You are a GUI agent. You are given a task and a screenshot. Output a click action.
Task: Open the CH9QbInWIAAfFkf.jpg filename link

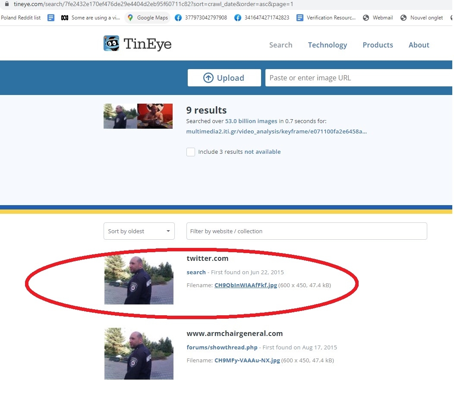[x=246, y=285]
